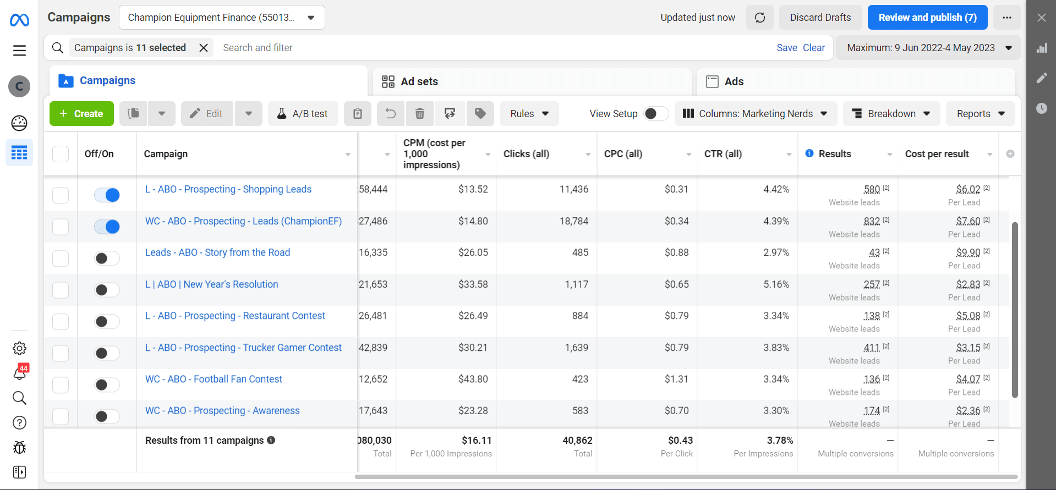Toggle sidebar panel layout icon
The width and height of the screenshot is (1056, 490).
pos(19,472)
